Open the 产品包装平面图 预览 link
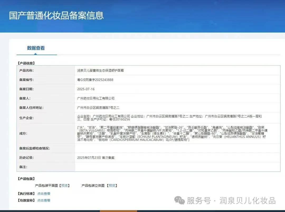Viewport: 285px width, 212px height. click(65, 185)
